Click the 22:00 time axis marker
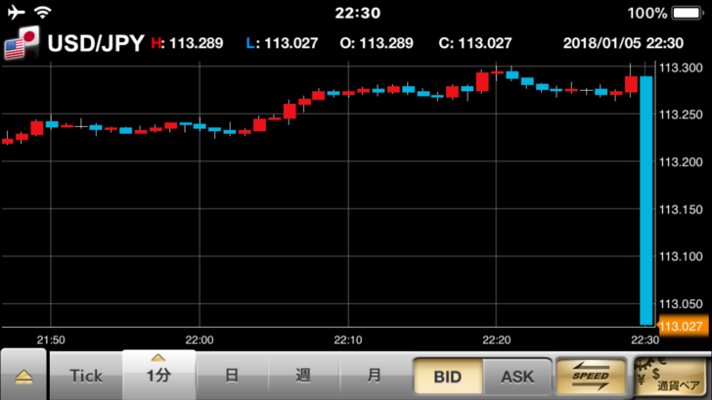 200,339
